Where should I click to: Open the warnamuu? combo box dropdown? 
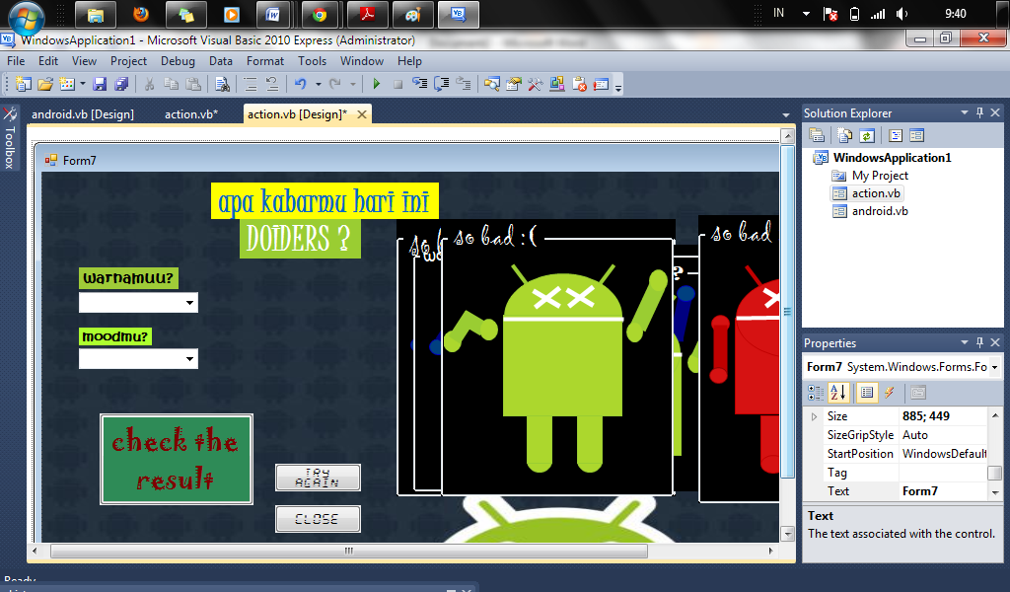[189, 302]
